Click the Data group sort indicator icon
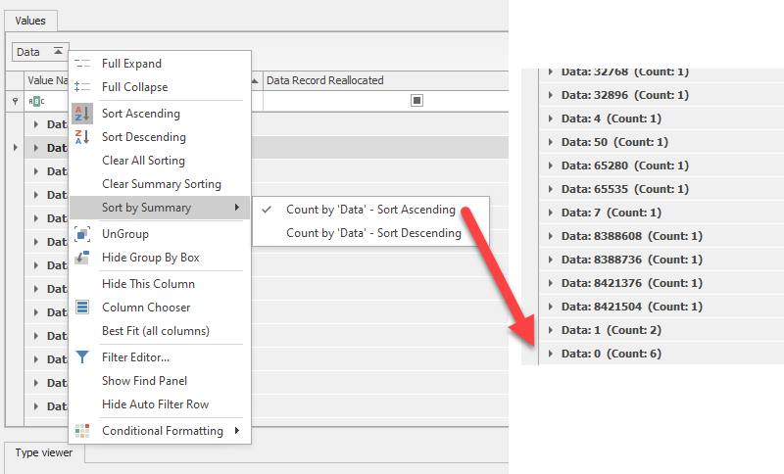Viewport: 784px width, 474px height. pos(58,51)
